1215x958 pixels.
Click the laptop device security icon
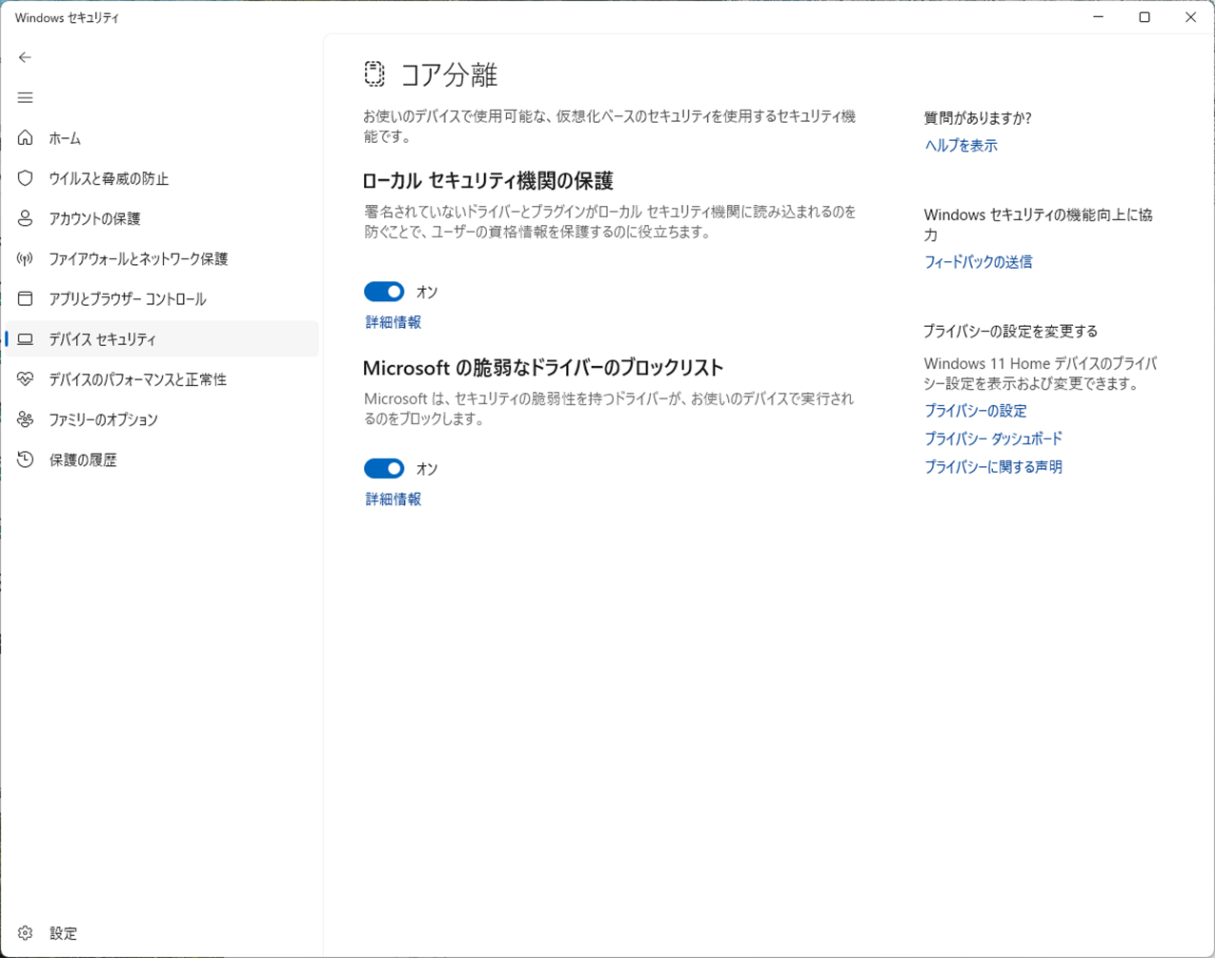pos(25,339)
